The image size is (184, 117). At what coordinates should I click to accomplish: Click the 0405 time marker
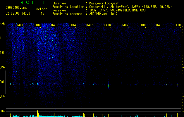click(x=90, y=25)
